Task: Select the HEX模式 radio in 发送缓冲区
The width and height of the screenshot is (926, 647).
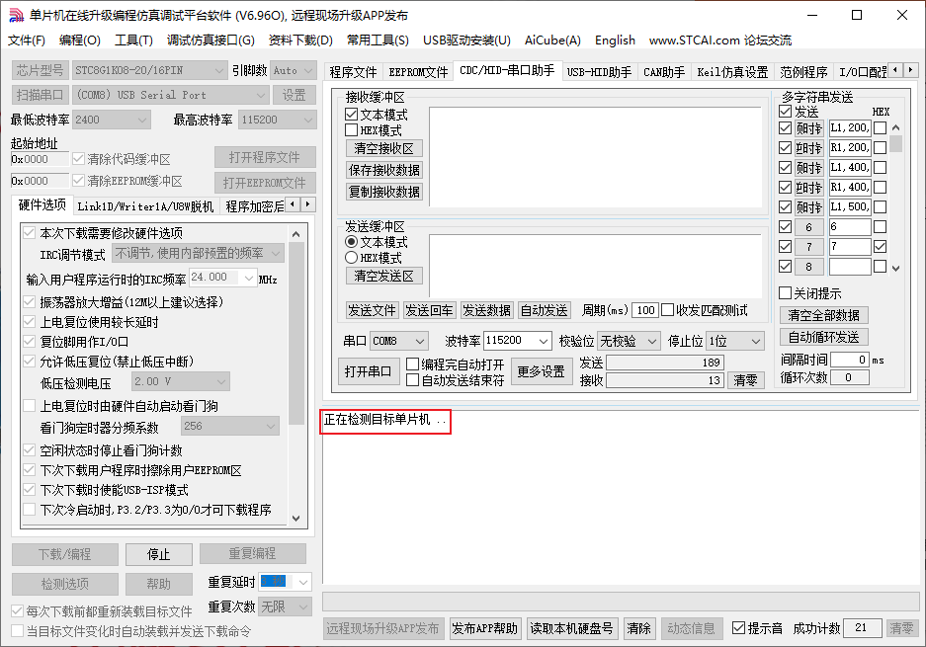Action: click(x=353, y=259)
